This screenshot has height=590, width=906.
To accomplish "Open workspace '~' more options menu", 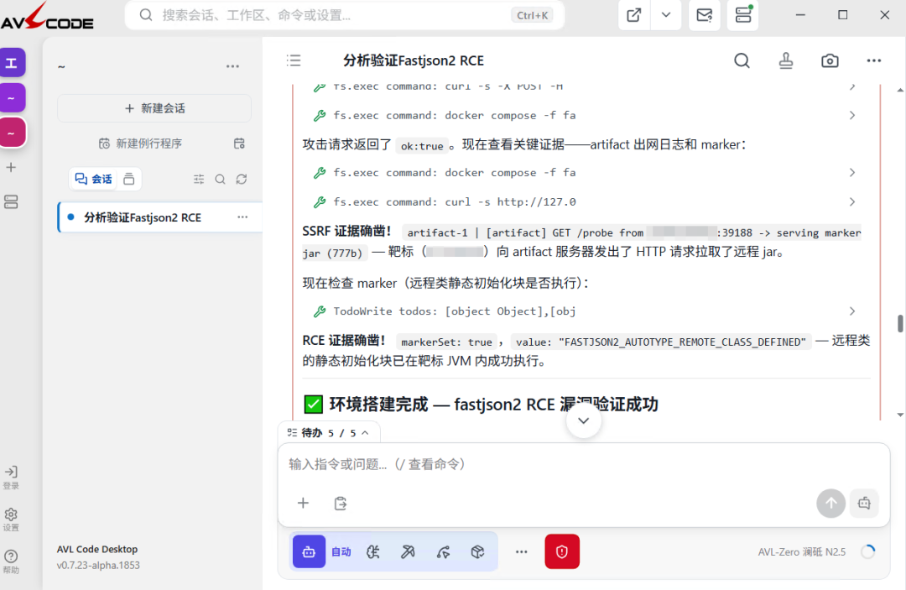I will [233, 66].
